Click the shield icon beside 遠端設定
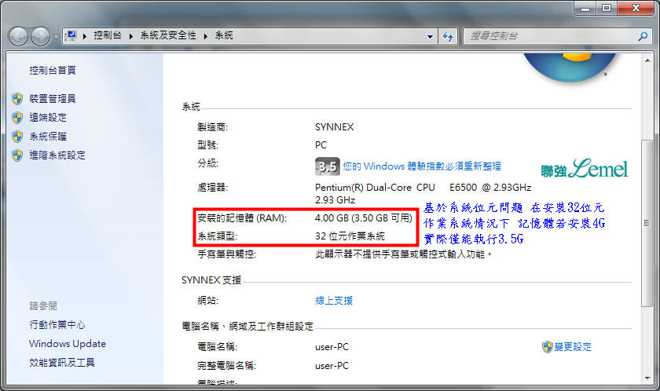This screenshot has height=391, width=660. point(17,118)
